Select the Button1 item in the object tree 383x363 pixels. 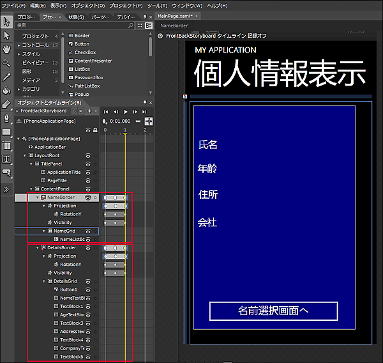pyautogui.click(x=68, y=289)
